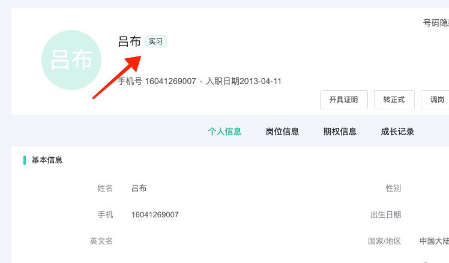Click the 调岗 button
This screenshot has width=449, height=263.
435,100
